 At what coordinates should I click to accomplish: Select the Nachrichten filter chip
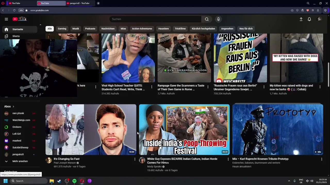(108, 29)
